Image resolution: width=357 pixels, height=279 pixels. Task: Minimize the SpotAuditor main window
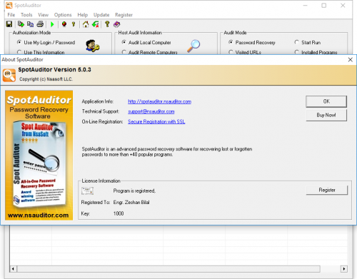(x=306, y=6)
